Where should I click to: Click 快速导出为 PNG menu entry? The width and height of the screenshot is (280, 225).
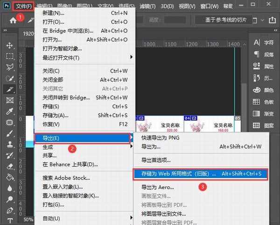click(x=161, y=138)
